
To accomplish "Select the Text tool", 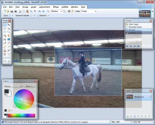I will click(x=5, y=54).
